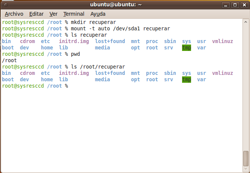
Task: Click the window menu button in title bar
Action: pyautogui.click(x=6, y=5)
